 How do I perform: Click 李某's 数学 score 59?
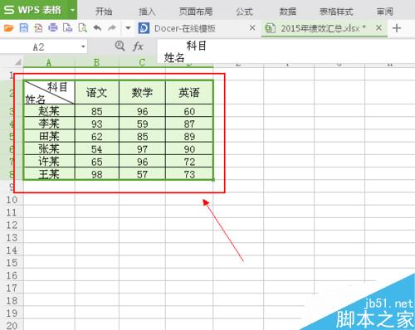pos(142,124)
